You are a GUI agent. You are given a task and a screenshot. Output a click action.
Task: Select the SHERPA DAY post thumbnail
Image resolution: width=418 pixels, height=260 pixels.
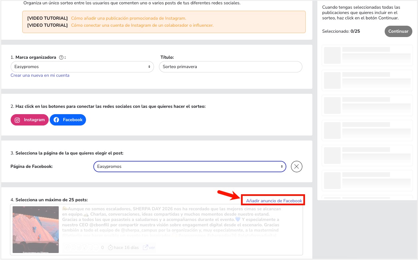click(x=36, y=229)
